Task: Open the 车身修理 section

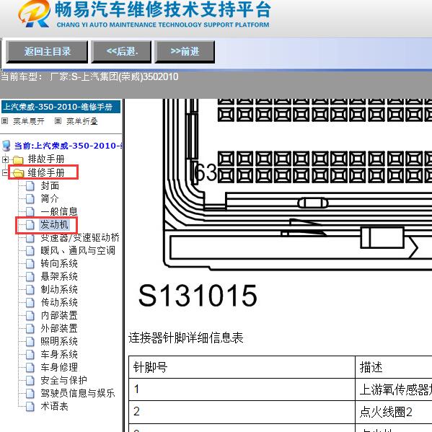Action: pyautogui.click(x=59, y=367)
